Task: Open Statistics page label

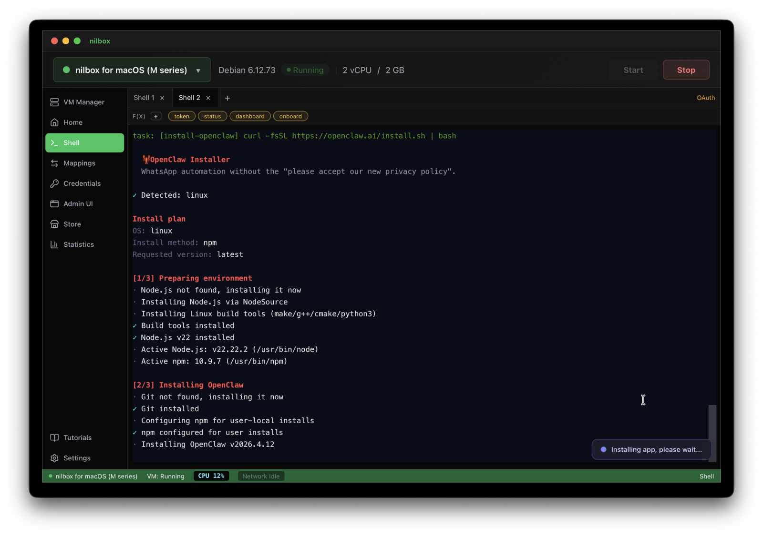Action: point(79,244)
